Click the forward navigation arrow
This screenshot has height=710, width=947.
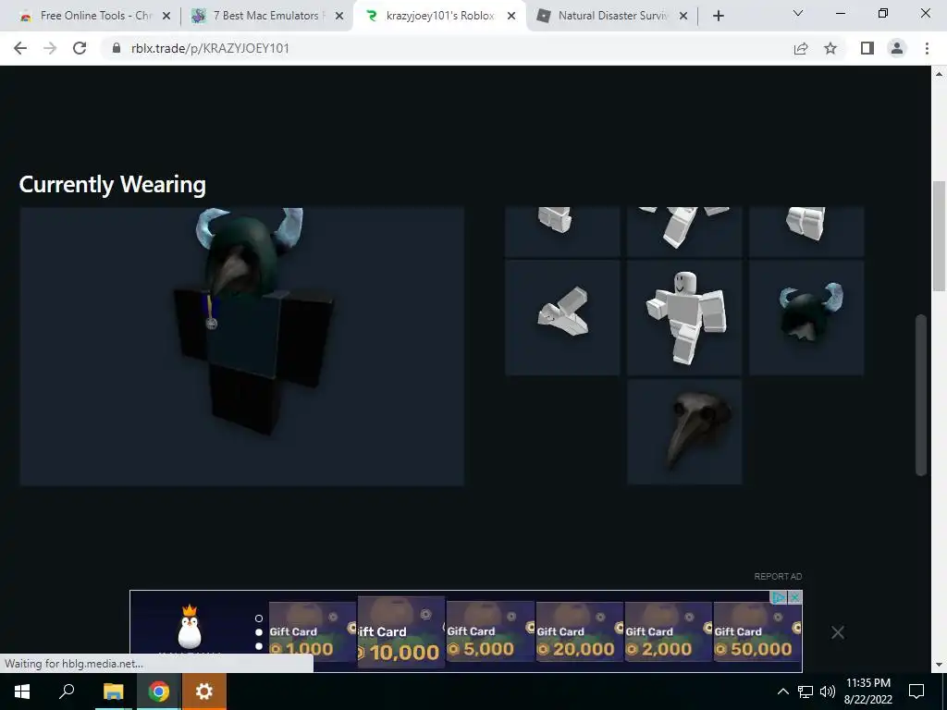click(x=50, y=48)
